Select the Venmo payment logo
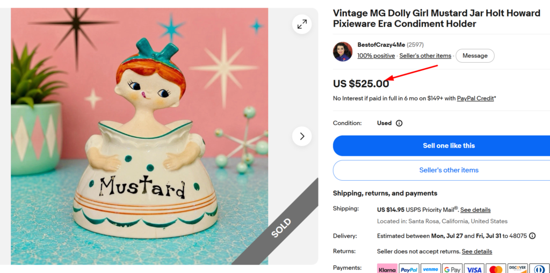This screenshot has width=550, height=273. pyautogui.click(x=431, y=269)
